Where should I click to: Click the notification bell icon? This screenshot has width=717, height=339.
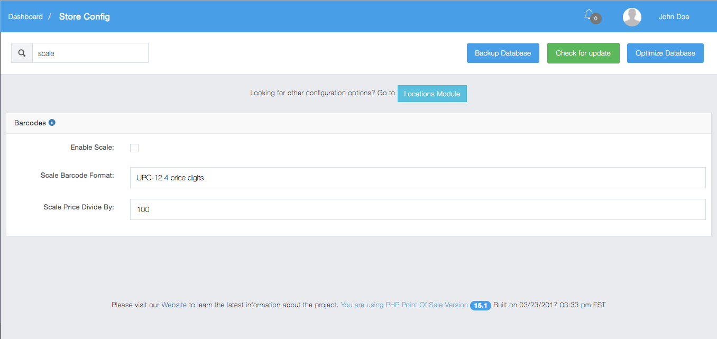pos(588,14)
